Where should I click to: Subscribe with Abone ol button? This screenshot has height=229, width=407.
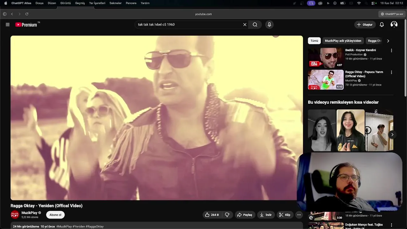pos(55,215)
